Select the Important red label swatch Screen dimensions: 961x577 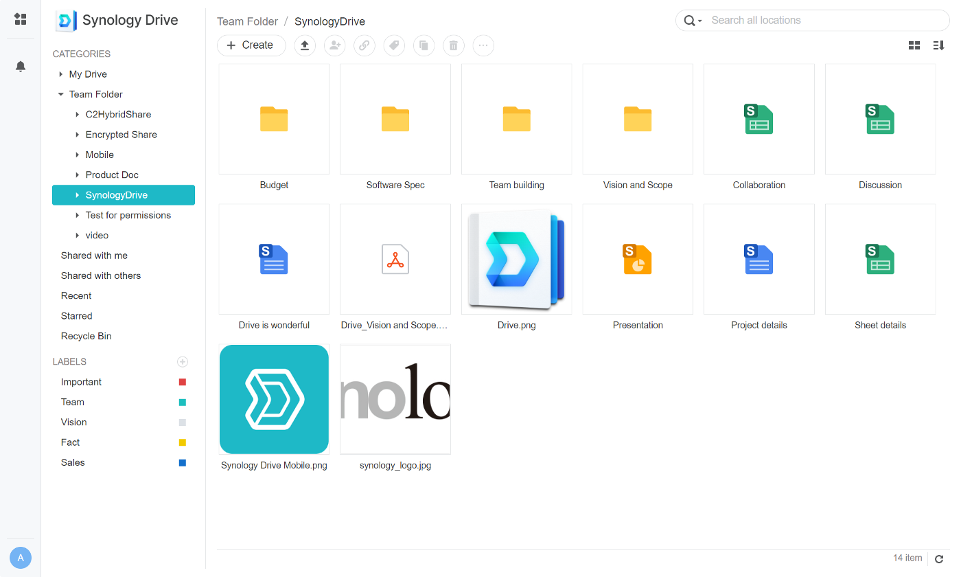pos(182,382)
